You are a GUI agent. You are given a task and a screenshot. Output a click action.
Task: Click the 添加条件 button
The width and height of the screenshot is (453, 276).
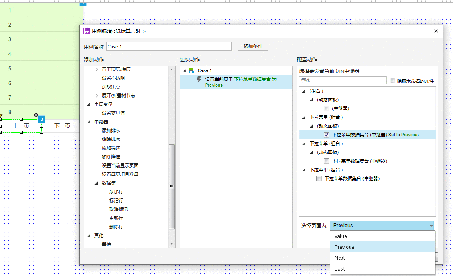(x=253, y=46)
